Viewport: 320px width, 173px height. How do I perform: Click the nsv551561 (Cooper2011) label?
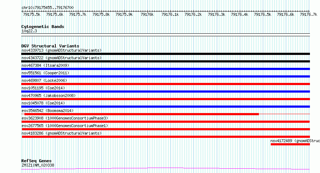click(x=45, y=73)
